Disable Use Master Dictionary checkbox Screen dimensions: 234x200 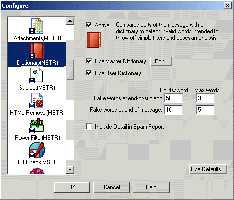(x=89, y=61)
